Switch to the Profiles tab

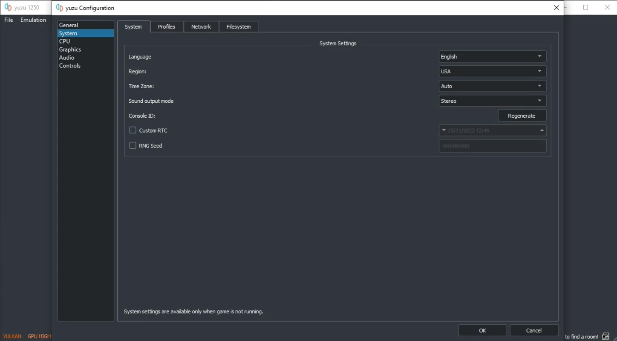click(167, 26)
